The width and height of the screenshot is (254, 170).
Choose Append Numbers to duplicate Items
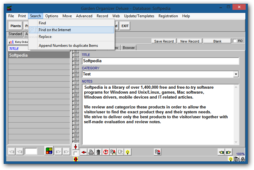(71, 46)
